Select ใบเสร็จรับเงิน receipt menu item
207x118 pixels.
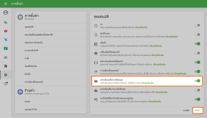click(31, 66)
